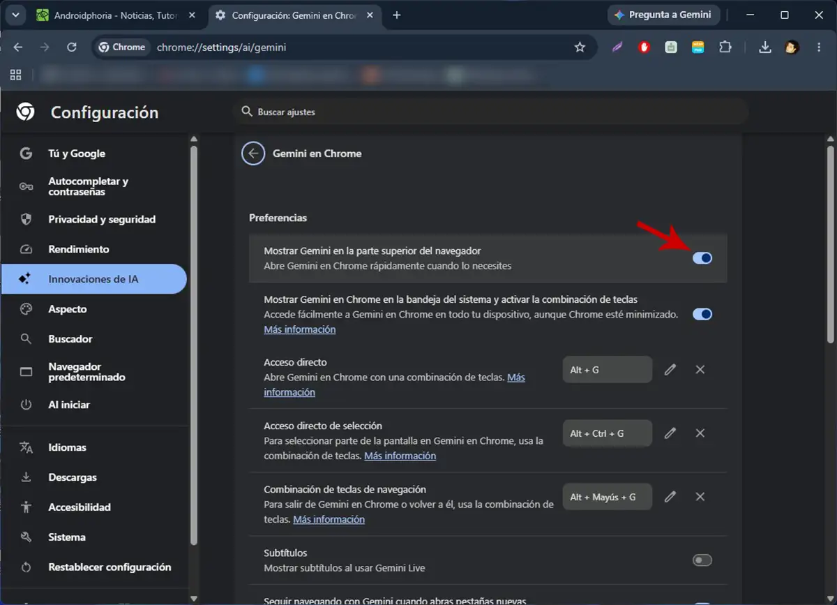
Task: Click the Alt + Mayús + G shortcut field
Action: coord(608,497)
